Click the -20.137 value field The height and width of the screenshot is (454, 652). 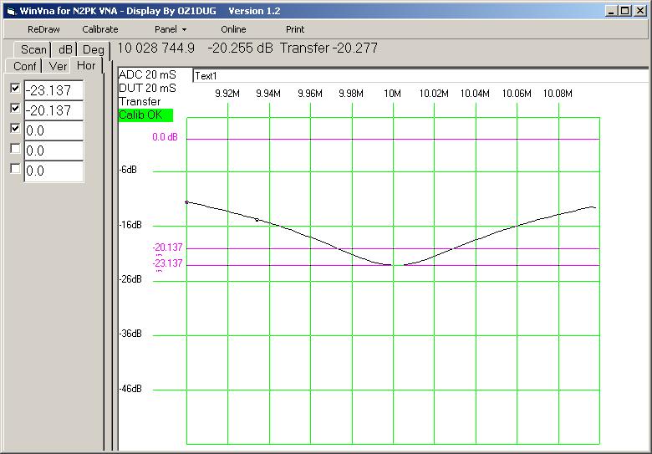tap(53, 110)
